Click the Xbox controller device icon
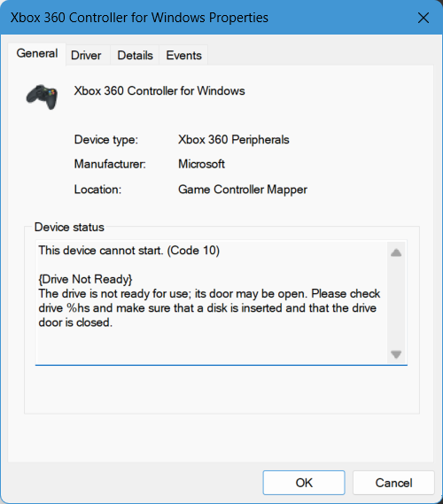Viewport: 443px width, 504px height. click(x=42, y=97)
